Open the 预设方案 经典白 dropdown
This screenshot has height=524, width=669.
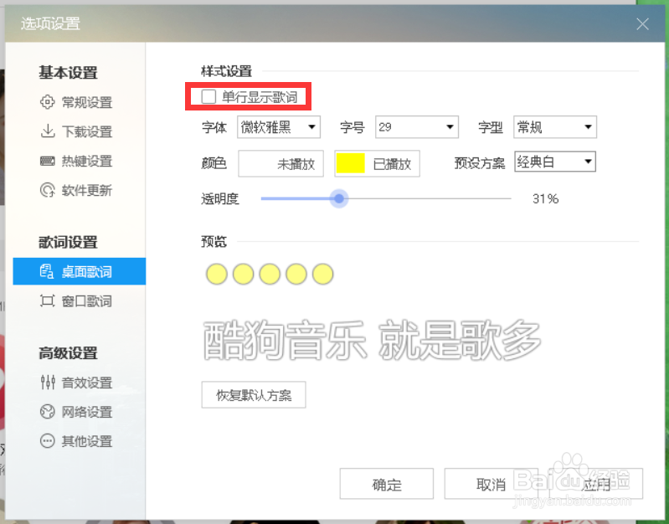coord(555,162)
